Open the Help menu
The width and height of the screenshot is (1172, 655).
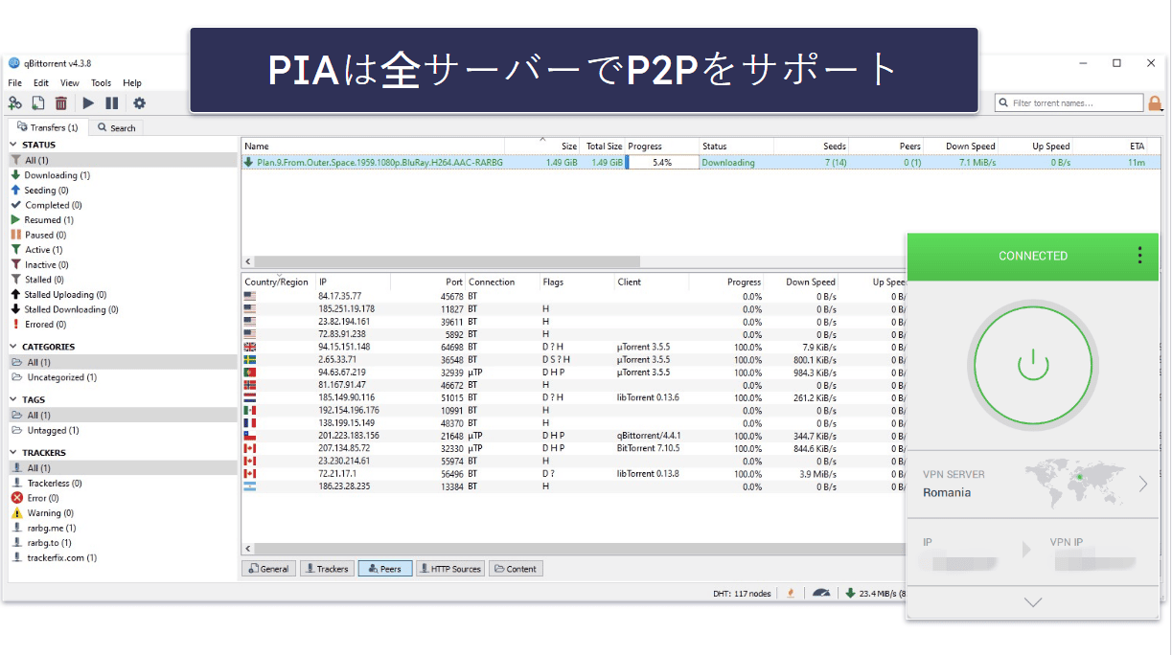(132, 83)
